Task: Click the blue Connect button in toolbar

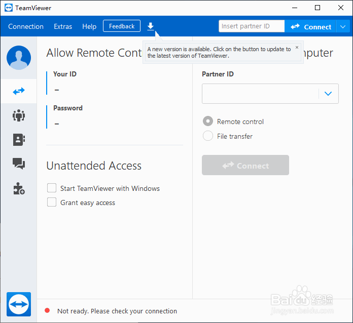Action: tap(310, 26)
